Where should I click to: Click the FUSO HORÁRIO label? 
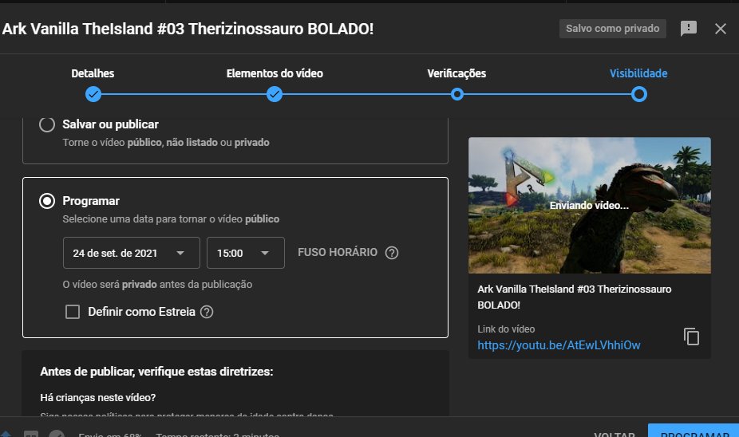tap(338, 253)
